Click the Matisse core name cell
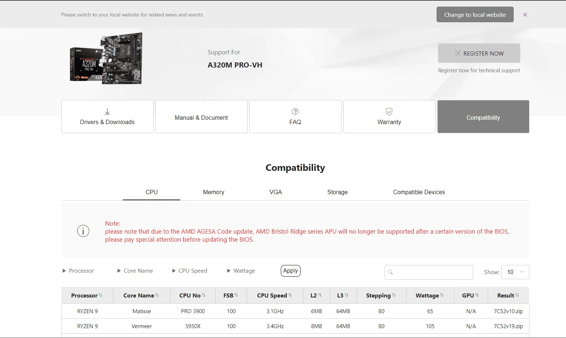Image resolution: width=566 pixels, height=338 pixels. [x=141, y=311]
